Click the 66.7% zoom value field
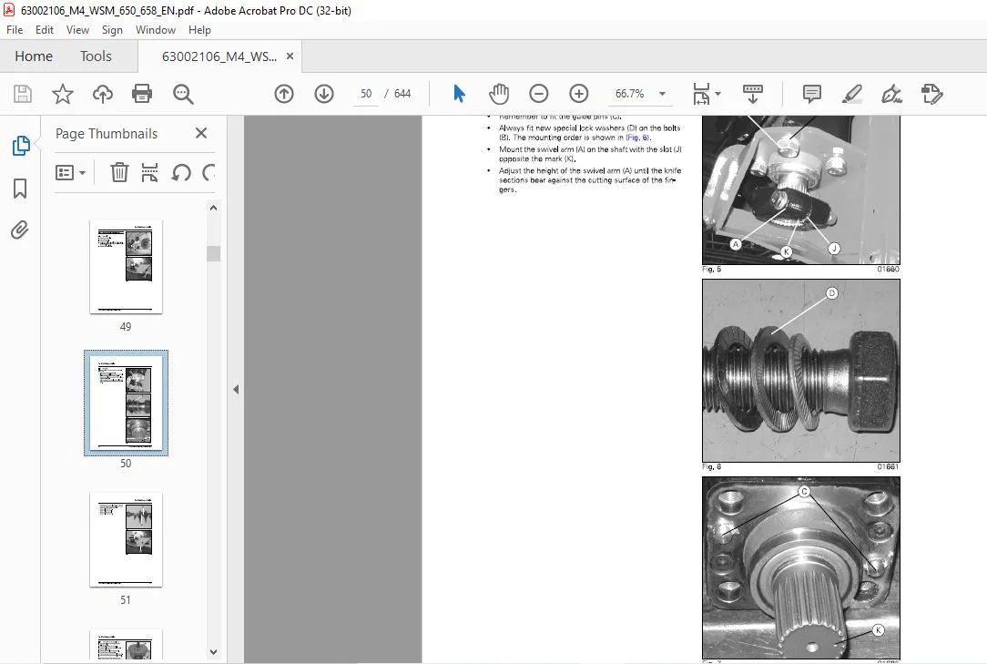The image size is (987, 664). coord(629,94)
